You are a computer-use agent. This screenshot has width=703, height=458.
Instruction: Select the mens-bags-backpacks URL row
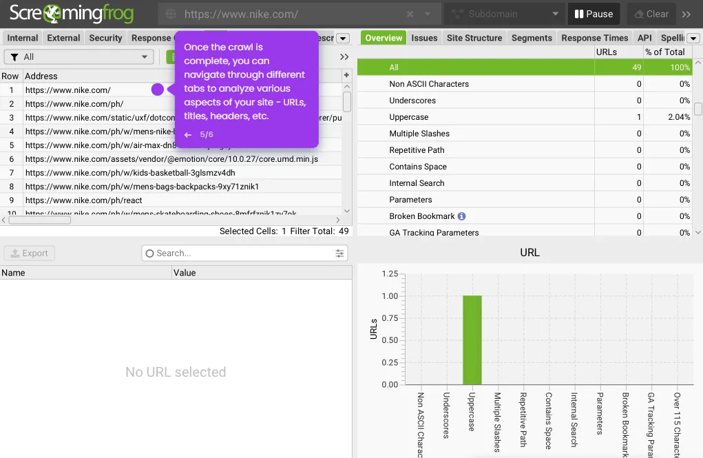[171, 187]
